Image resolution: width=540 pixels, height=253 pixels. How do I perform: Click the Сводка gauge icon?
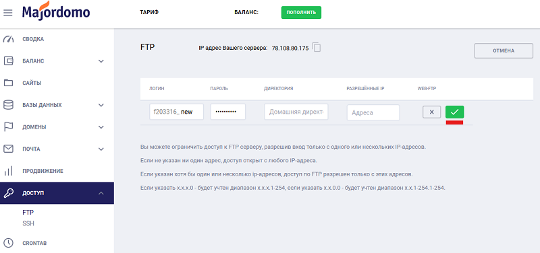point(8,39)
